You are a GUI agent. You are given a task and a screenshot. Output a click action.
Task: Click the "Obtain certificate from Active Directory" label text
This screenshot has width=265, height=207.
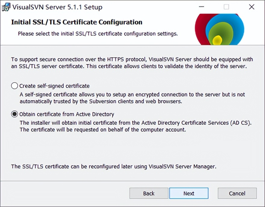(x=67, y=114)
